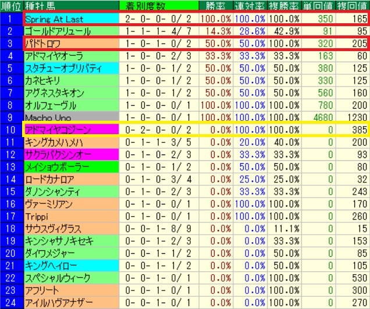The height and width of the screenshot is (309, 370).
Task: Select the パドトロワ sire name
Action: click(42, 44)
